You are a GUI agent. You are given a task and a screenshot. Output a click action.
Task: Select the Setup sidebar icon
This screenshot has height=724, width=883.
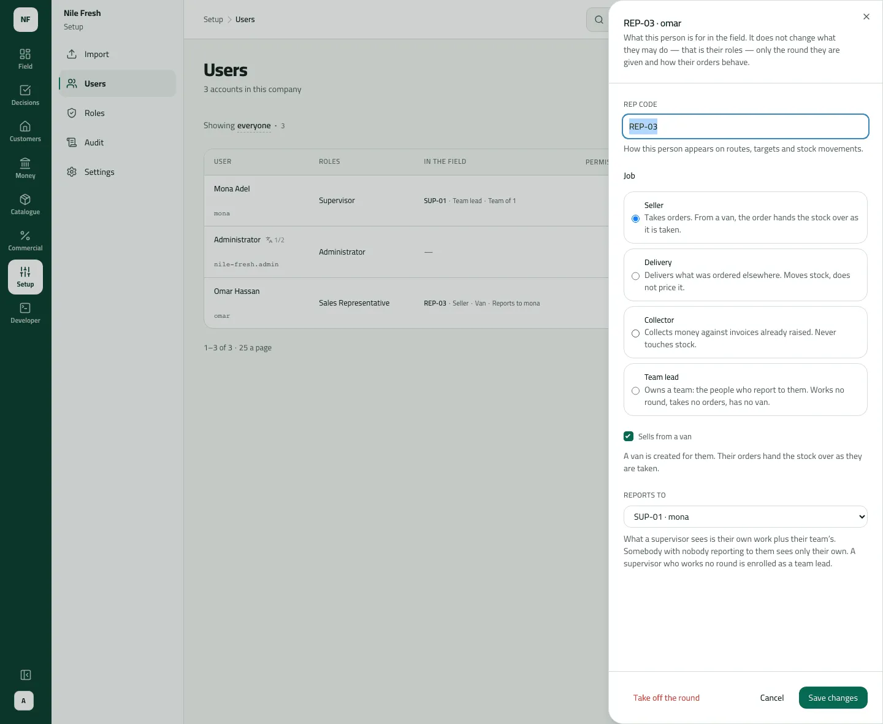[25, 277]
